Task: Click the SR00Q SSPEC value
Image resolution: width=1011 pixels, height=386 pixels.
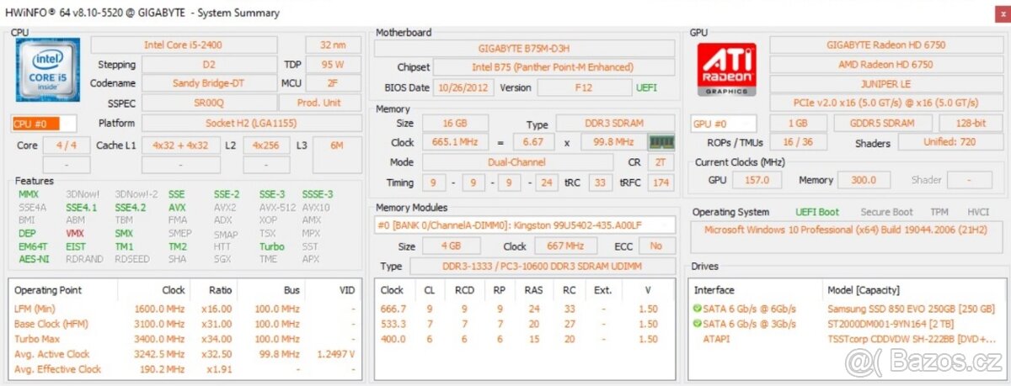Action: pos(209,103)
